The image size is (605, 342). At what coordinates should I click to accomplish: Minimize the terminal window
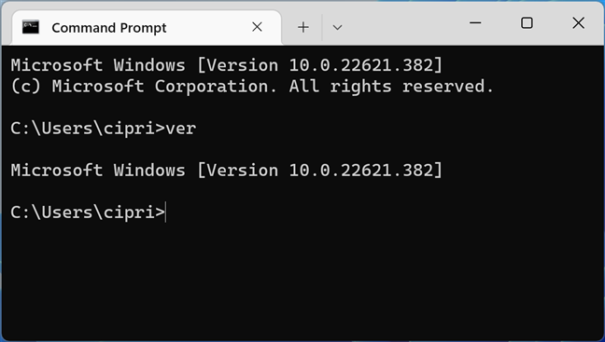click(475, 22)
